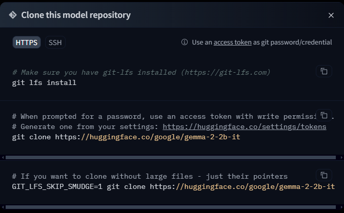Open the access token link
This screenshot has width=344, height=213.
coord(233,42)
